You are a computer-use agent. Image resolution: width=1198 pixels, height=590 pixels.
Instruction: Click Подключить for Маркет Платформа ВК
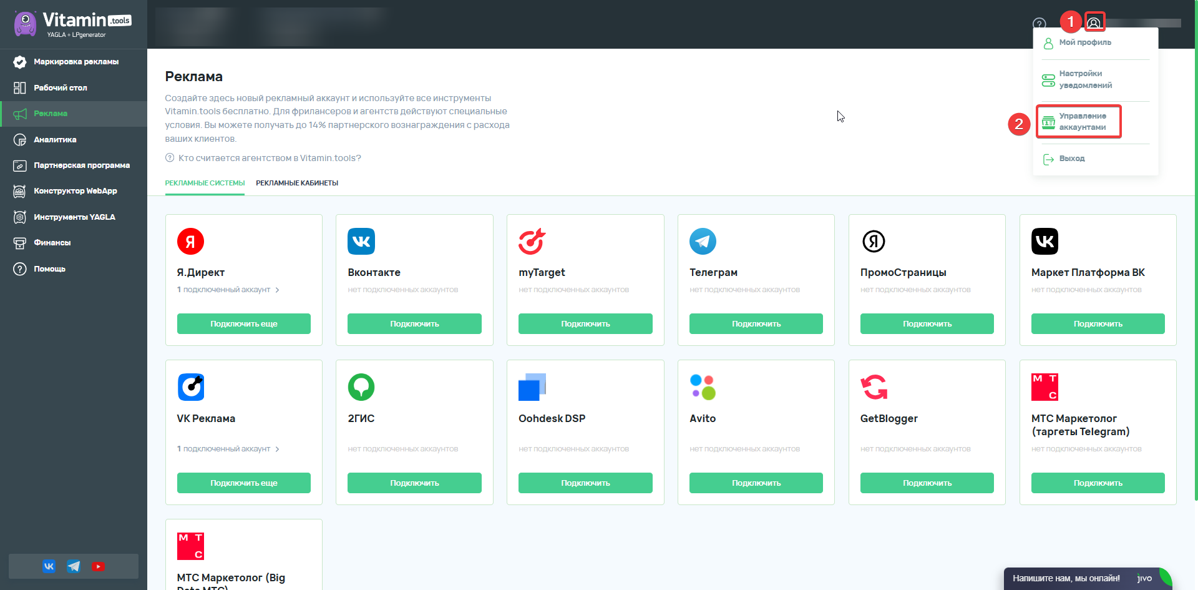coord(1098,324)
